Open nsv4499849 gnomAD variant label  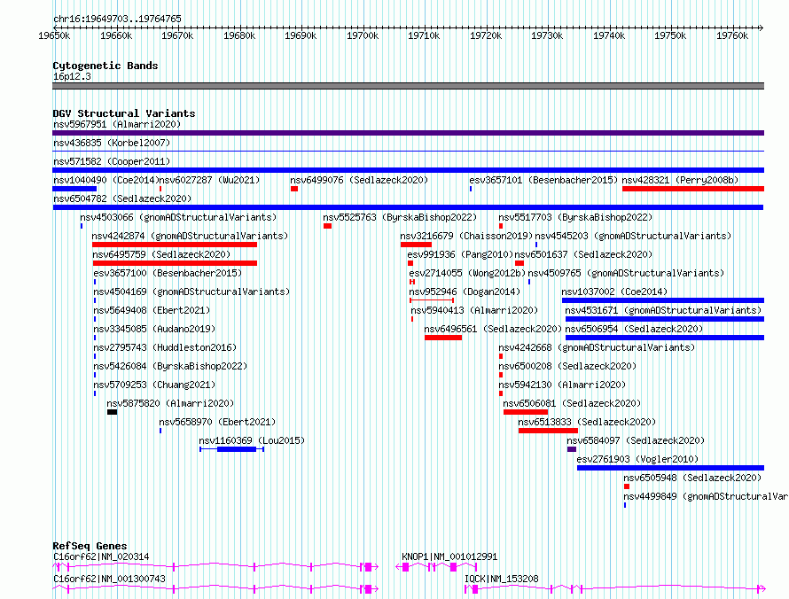pos(706,496)
